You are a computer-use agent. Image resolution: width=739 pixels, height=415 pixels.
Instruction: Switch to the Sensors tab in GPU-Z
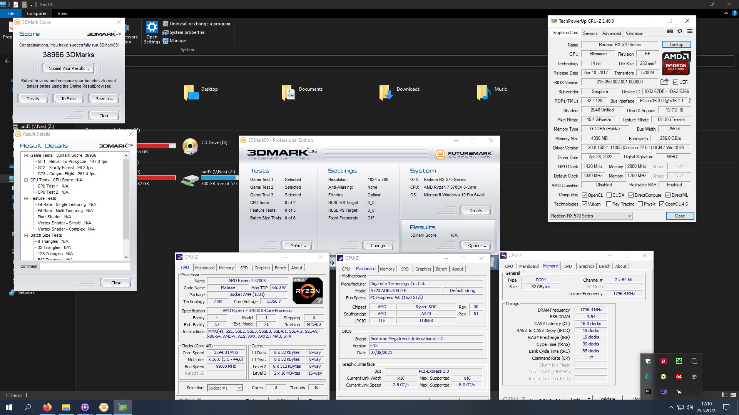(590, 33)
